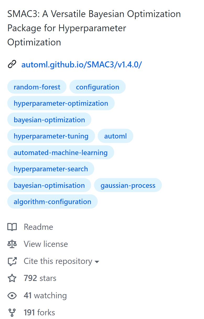Select the gaussian-process topic tag
Viewport: 204px width, 319px height.
point(128,185)
